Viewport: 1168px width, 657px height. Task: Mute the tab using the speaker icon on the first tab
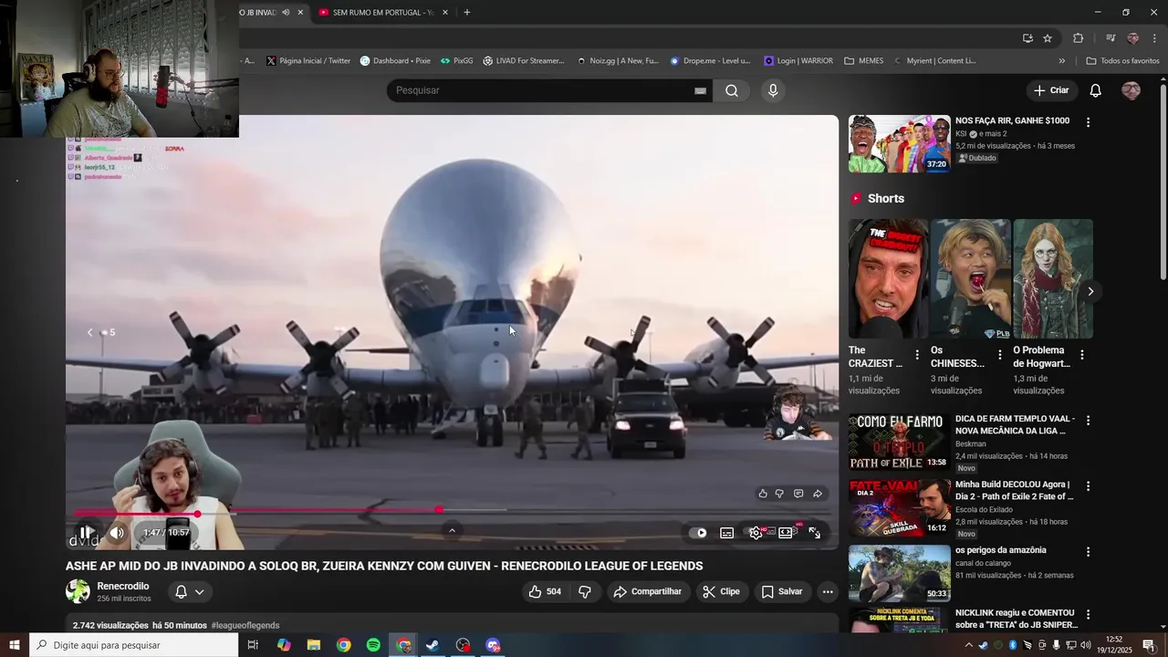[x=286, y=12]
